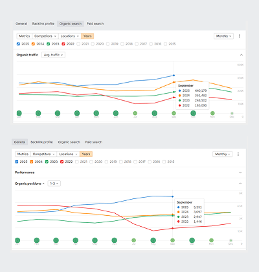Click the Jan update marker in Organic positions chart
259x272 pixels.
point(17,240)
